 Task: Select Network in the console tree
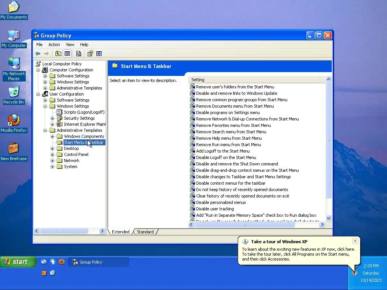(71, 160)
